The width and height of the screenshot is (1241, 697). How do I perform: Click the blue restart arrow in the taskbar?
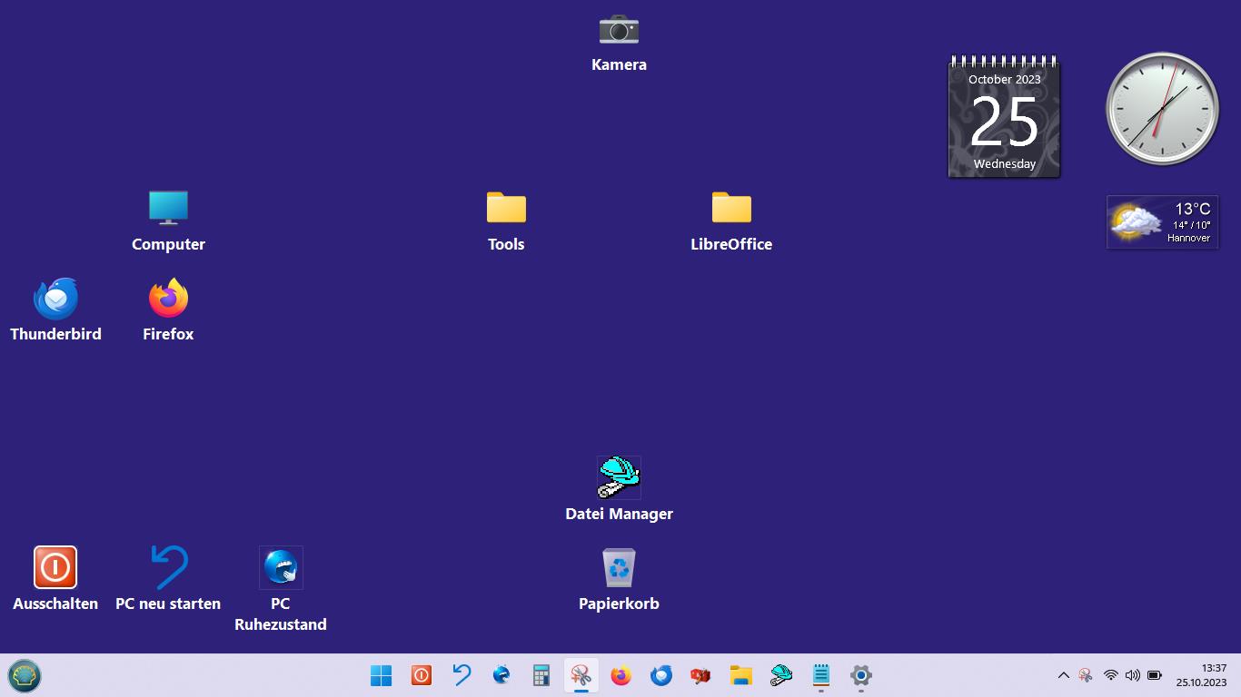point(462,675)
